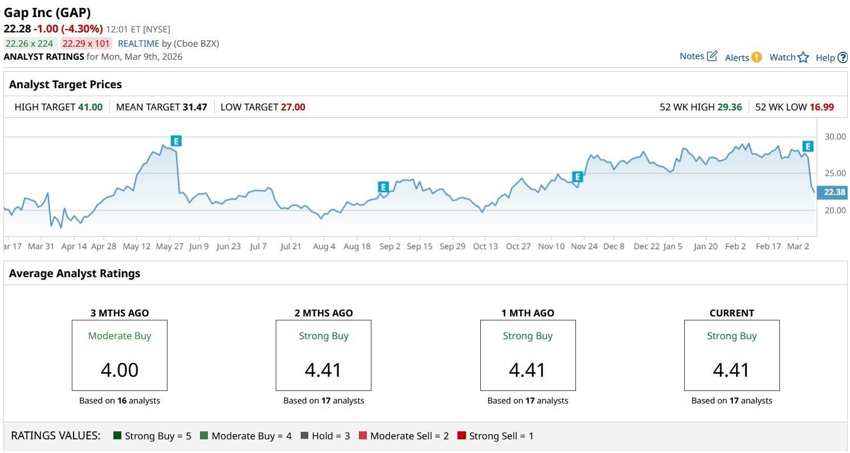Viewport: 850px width, 453px height.
Task: Click the CURRENT heading
Action: click(x=732, y=313)
